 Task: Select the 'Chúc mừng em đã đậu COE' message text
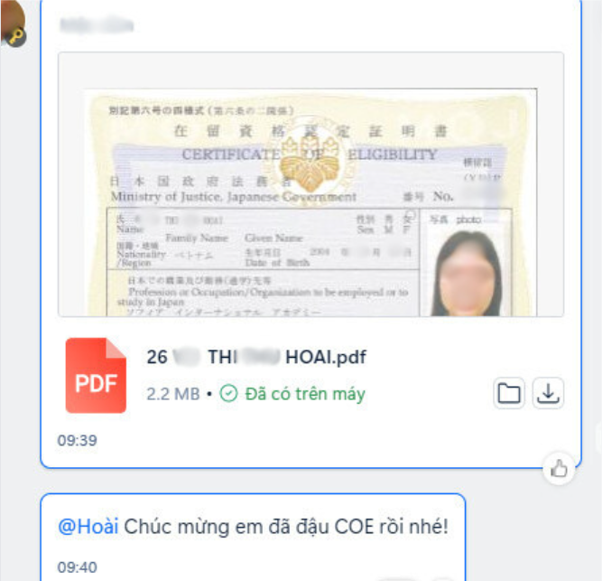coord(285,527)
